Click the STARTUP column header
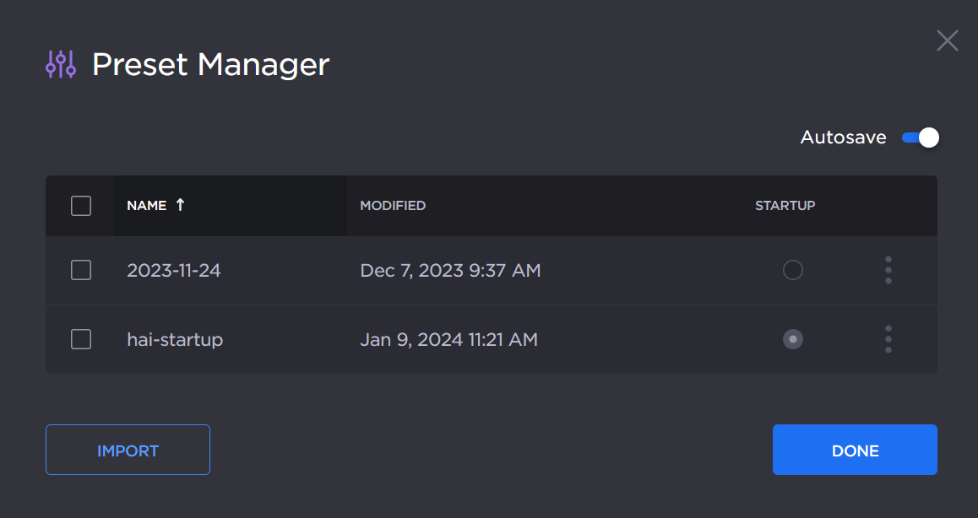 (785, 206)
